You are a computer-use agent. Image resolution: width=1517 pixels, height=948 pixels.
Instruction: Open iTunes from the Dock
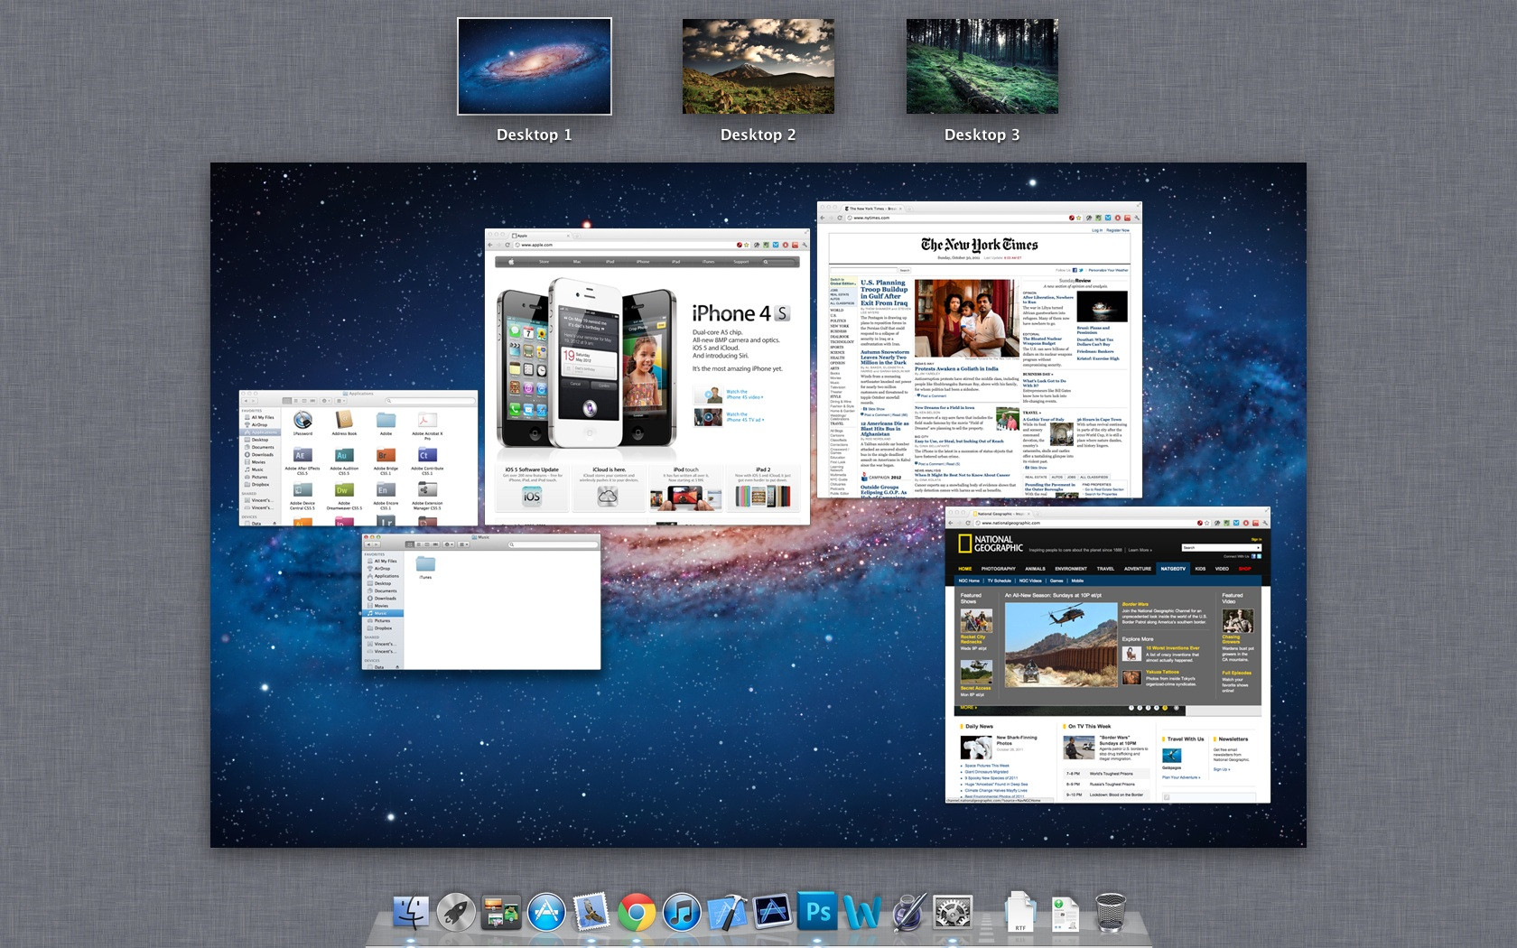682,913
